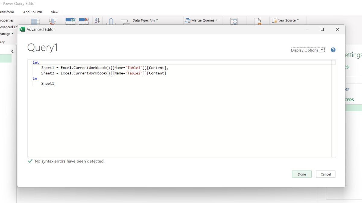
Task: Click the Manage Parameters icon in ribbon
Action: click(234, 21)
